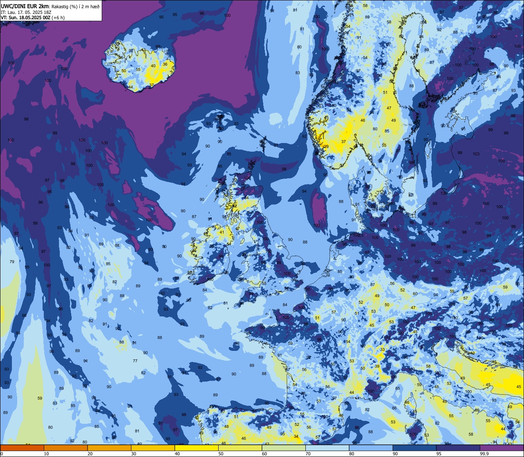This screenshot has width=524, height=457.
Task: Click the 'Rakastig (%) í 2 m hæð' parameter label
Action: (x=75, y=6)
